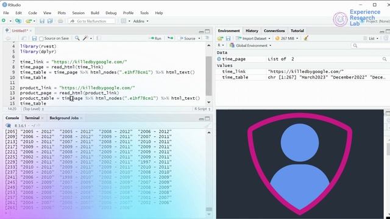Switch to the Connections tab

tap(274, 31)
